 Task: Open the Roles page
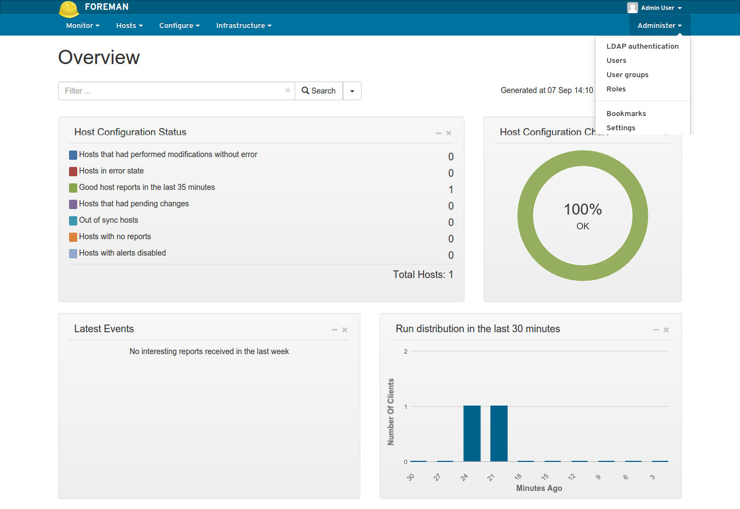[x=616, y=89]
